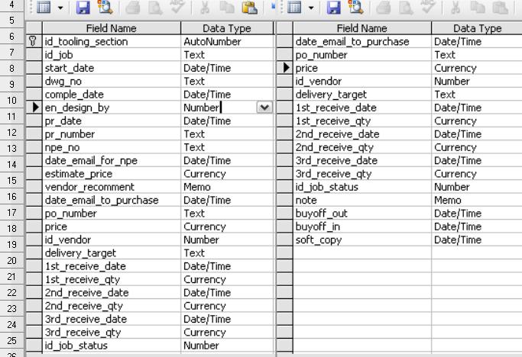522x357 pixels.
Task: Click the File Search icon in the second toolbar
Action: click(356, 7)
